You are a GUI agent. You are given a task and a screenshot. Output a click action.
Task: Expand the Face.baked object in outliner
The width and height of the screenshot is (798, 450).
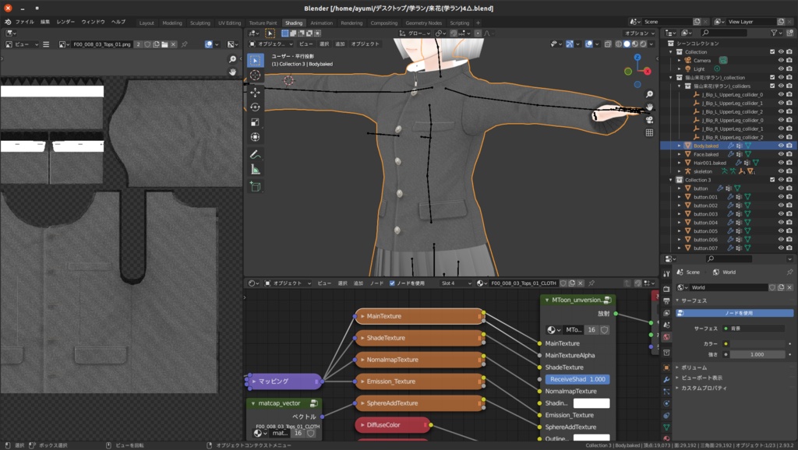(679, 154)
